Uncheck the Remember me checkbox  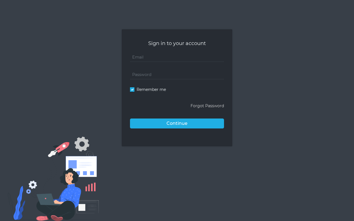coord(132,90)
